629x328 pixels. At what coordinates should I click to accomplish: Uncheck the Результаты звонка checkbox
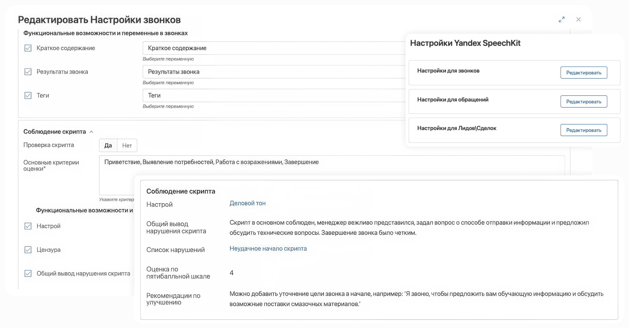click(x=28, y=72)
